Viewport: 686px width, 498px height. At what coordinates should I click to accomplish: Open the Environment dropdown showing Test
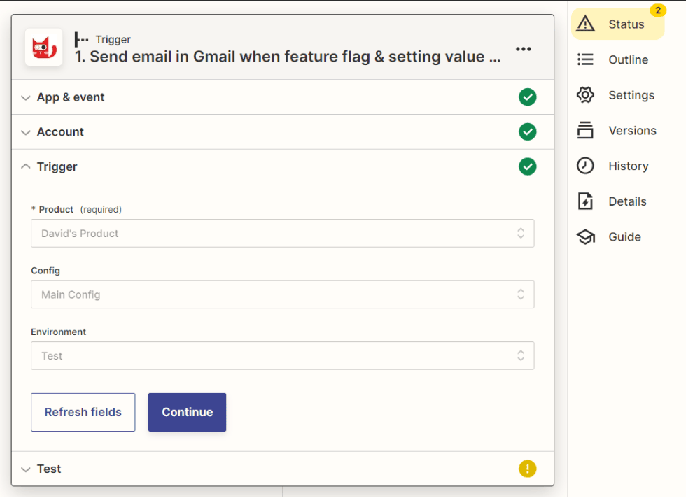point(282,355)
